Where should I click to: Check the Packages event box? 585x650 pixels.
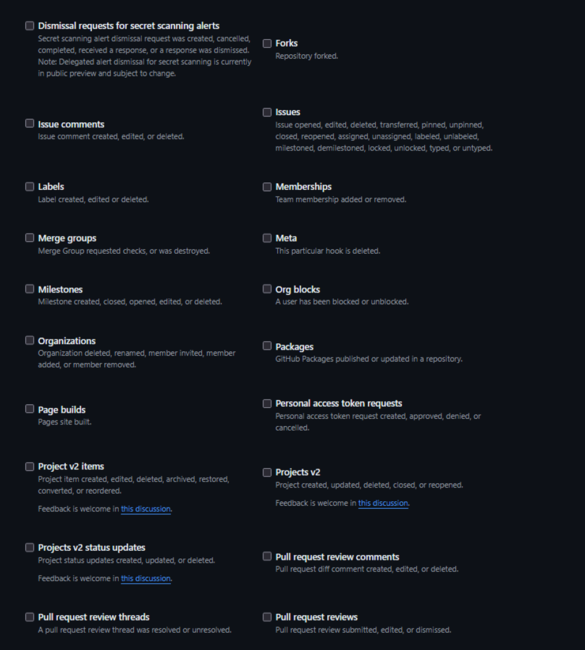(x=267, y=345)
